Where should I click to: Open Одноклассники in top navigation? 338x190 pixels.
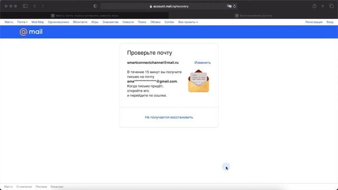(x=59, y=22)
